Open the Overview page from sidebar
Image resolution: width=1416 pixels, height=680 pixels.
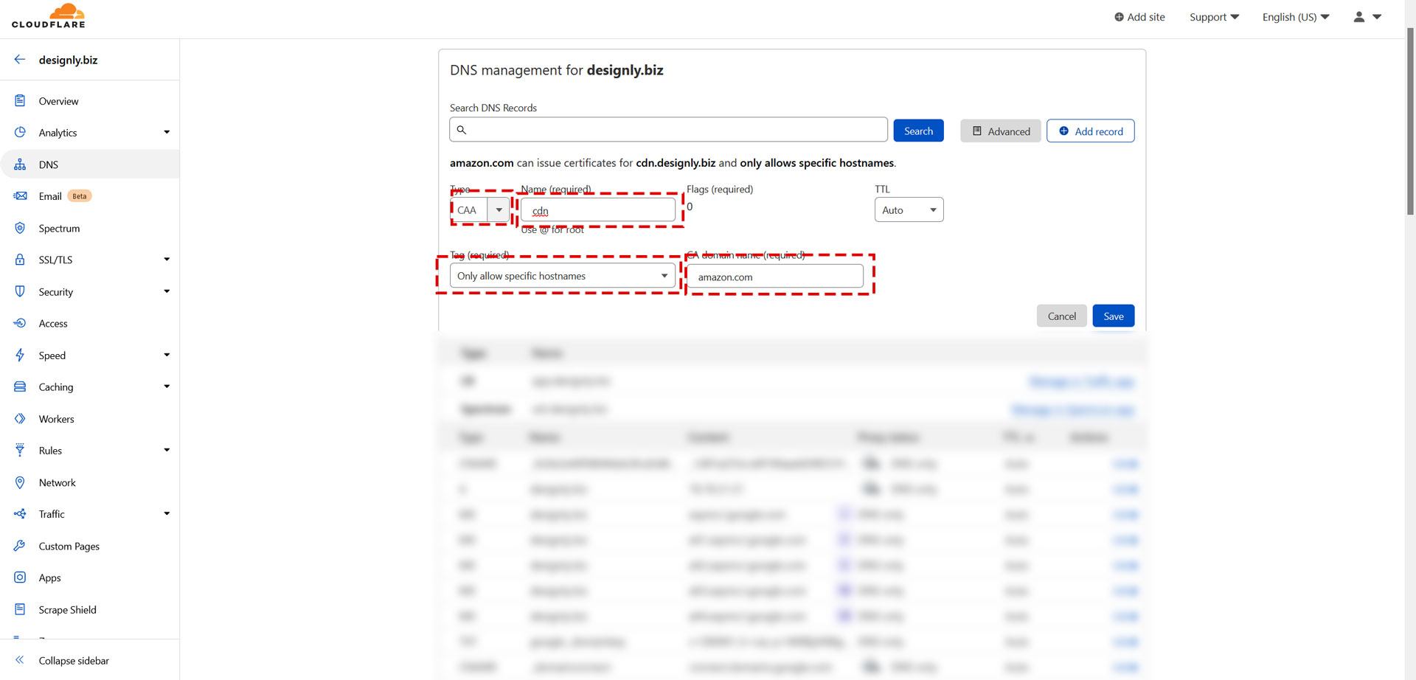pos(58,101)
